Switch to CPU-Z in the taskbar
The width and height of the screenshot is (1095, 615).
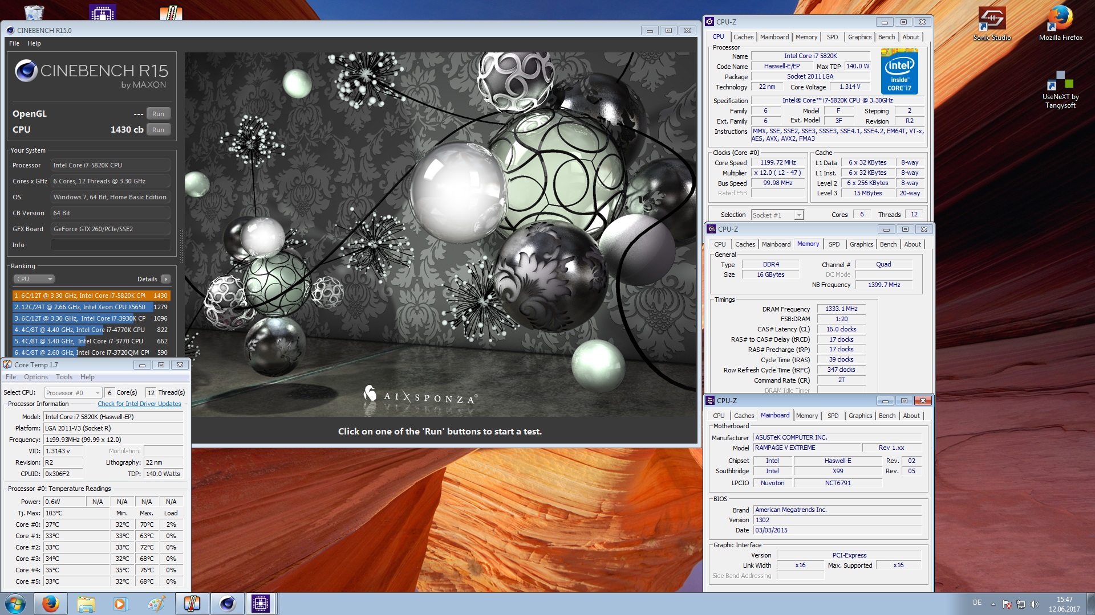click(x=261, y=604)
